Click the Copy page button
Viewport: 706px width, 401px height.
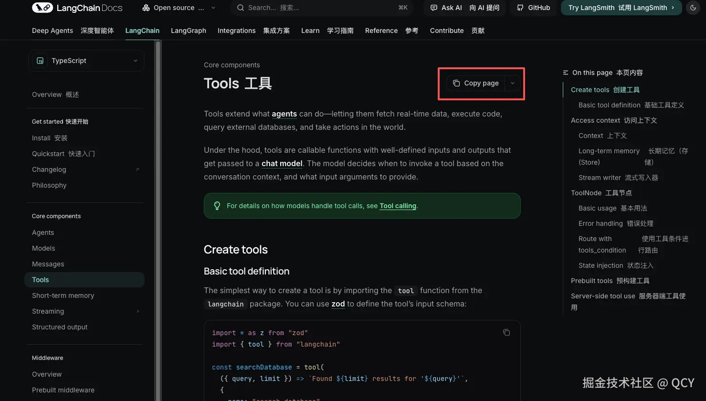pyautogui.click(x=476, y=83)
